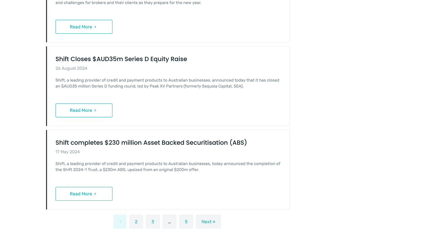
Task: Click the current page 1 indicator
Action: (x=120, y=222)
